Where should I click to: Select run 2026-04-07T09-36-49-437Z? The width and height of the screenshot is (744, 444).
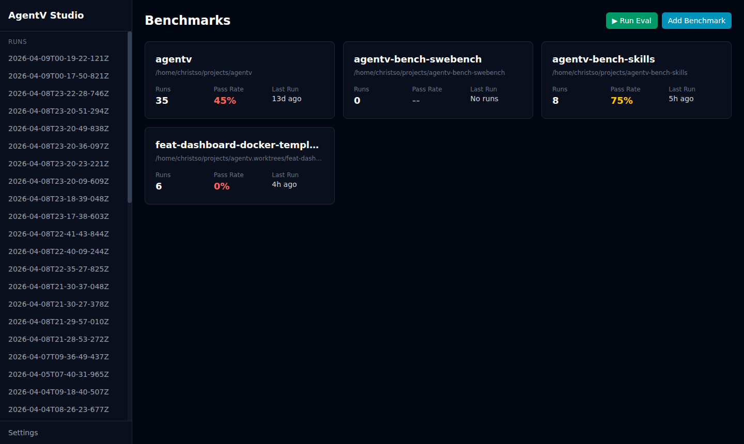point(58,357)
